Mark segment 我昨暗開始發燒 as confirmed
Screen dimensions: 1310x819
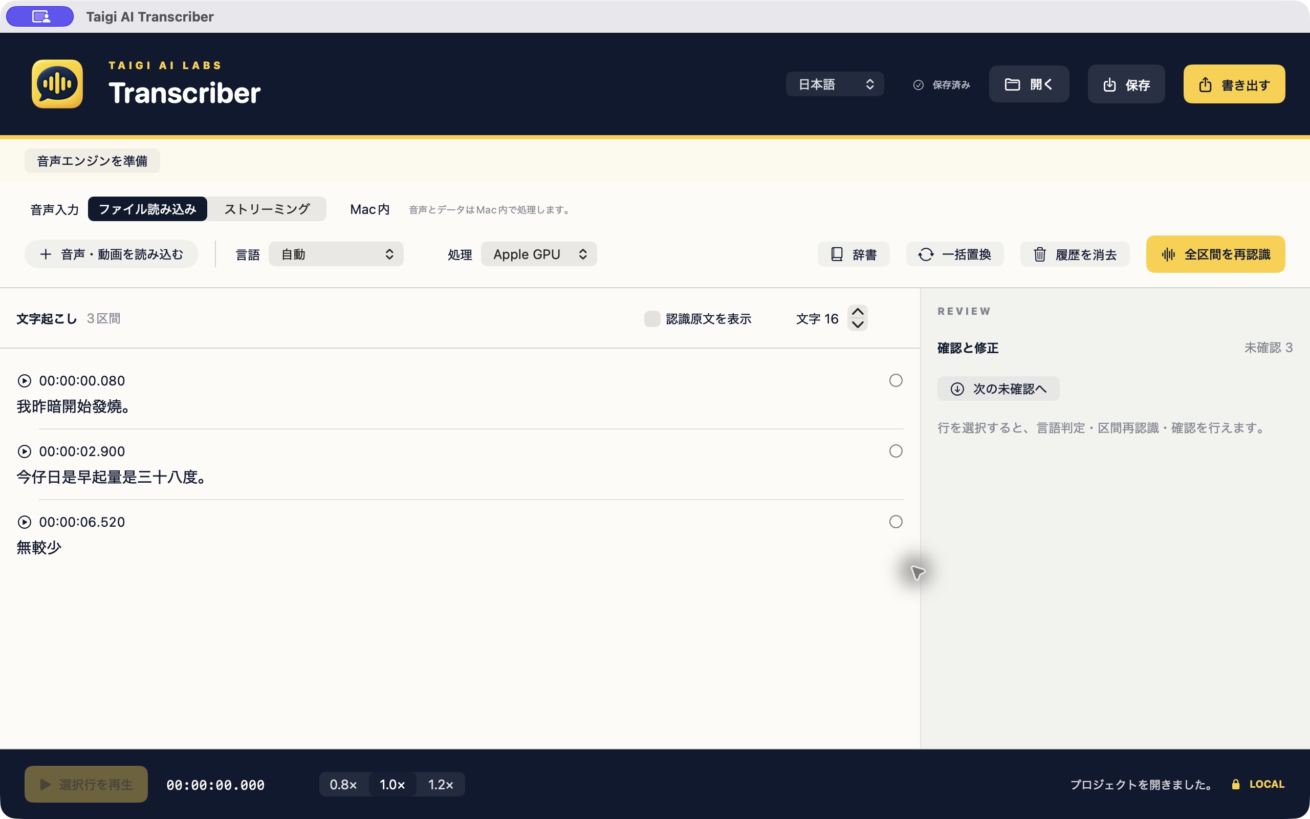[896, 380]
